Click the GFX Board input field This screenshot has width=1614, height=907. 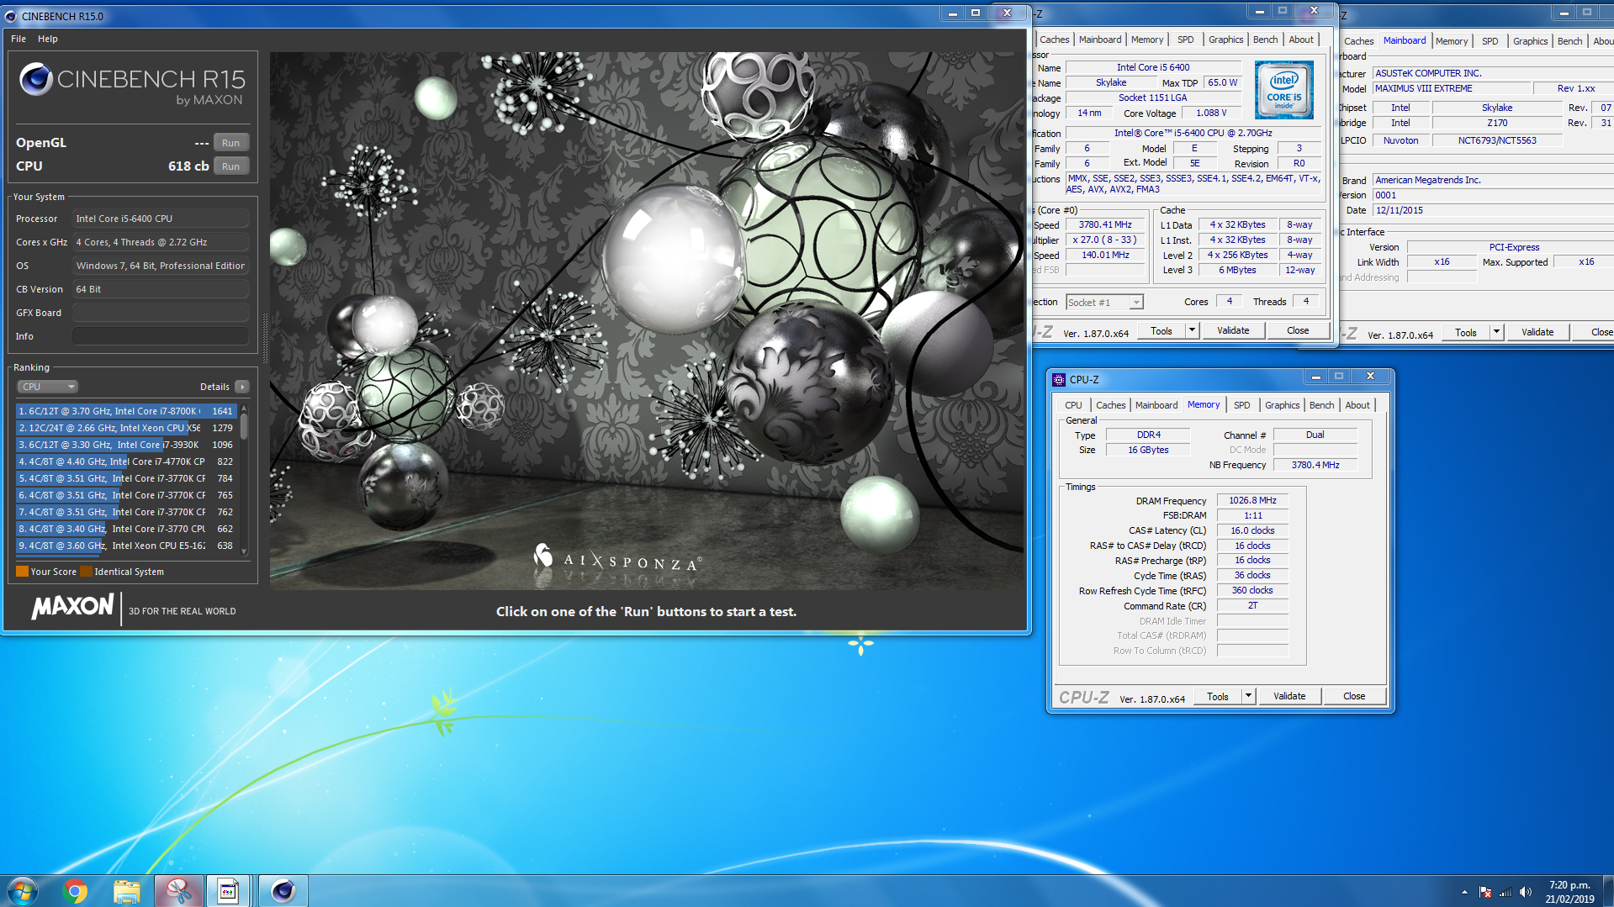click(x=161, y=313)
